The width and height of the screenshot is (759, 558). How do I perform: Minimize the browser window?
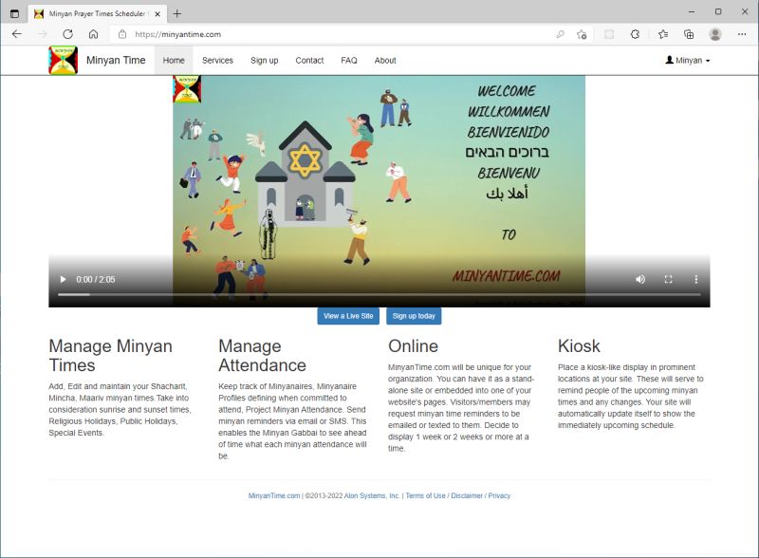pyautogui.click(x=692, y=11)
